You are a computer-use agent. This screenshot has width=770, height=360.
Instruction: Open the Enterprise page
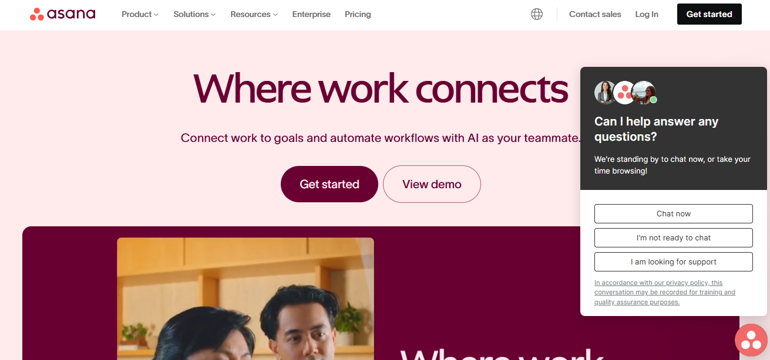tap(311, 14)
